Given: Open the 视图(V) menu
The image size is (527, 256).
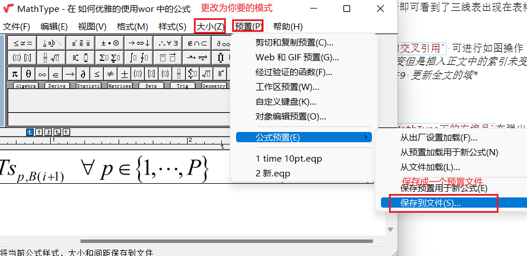Looking at the screenshot, I should [92, 27].
